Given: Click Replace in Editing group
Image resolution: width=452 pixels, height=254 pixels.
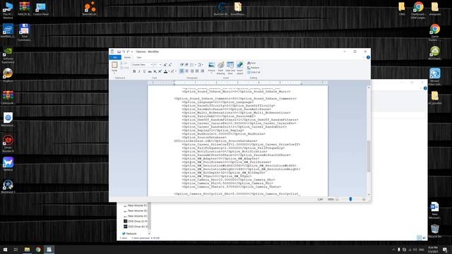Looking at the screenshot, I should [x=253, y=68].
